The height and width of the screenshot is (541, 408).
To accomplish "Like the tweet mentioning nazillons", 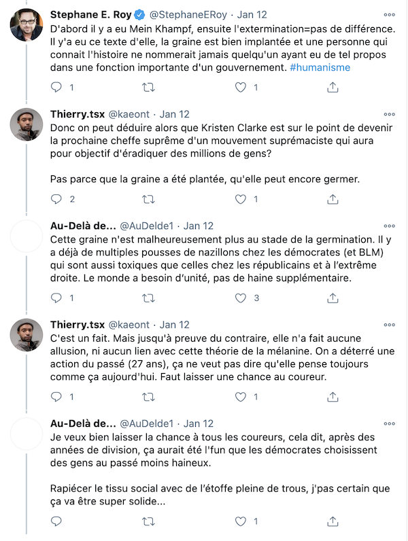I will (241, 298).
